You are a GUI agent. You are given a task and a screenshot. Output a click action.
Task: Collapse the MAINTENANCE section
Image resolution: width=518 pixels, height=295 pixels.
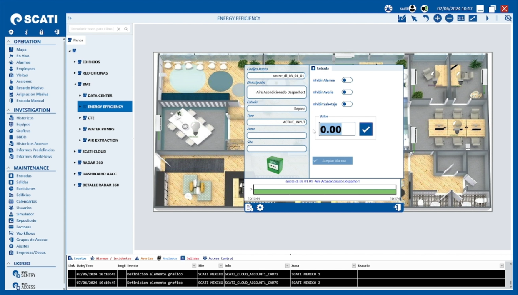coord(8,168)
